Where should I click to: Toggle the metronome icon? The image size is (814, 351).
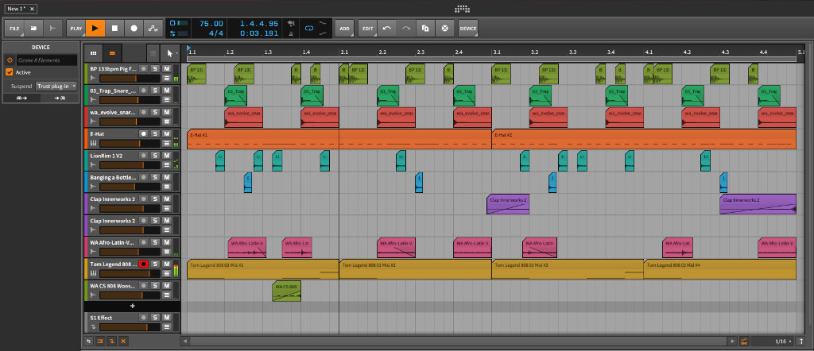291,34
